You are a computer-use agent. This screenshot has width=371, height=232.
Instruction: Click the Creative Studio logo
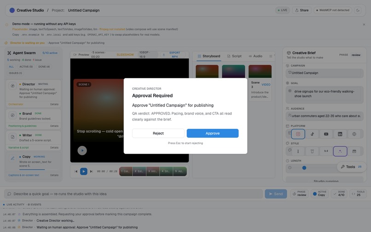point(12,10)
